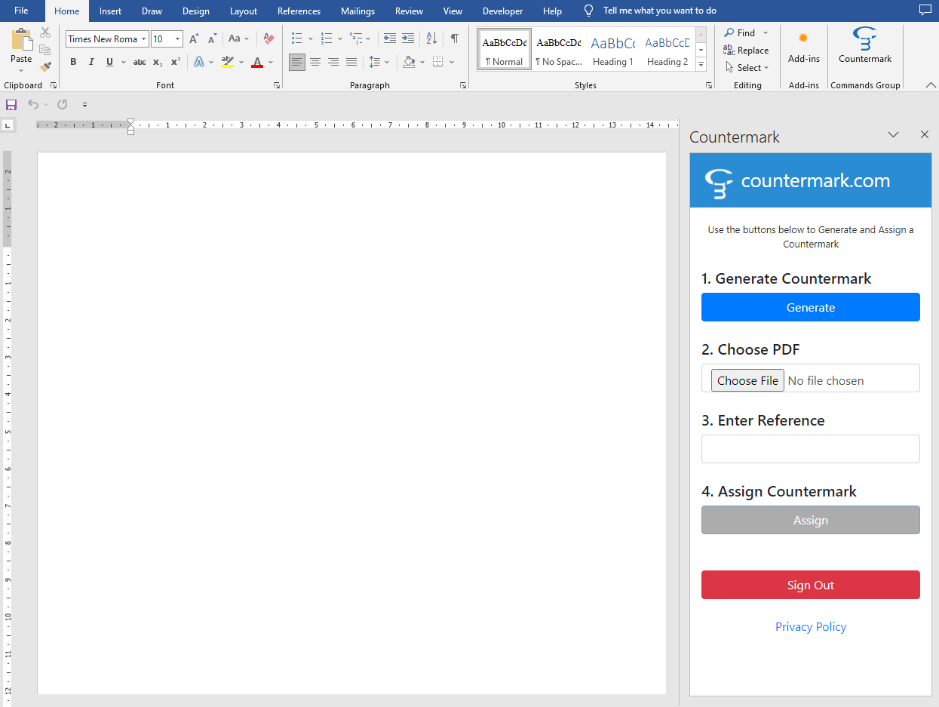939x707 pixels.
Task: Open the Countermark task pane options chevron
Action: tap(893, 135)
